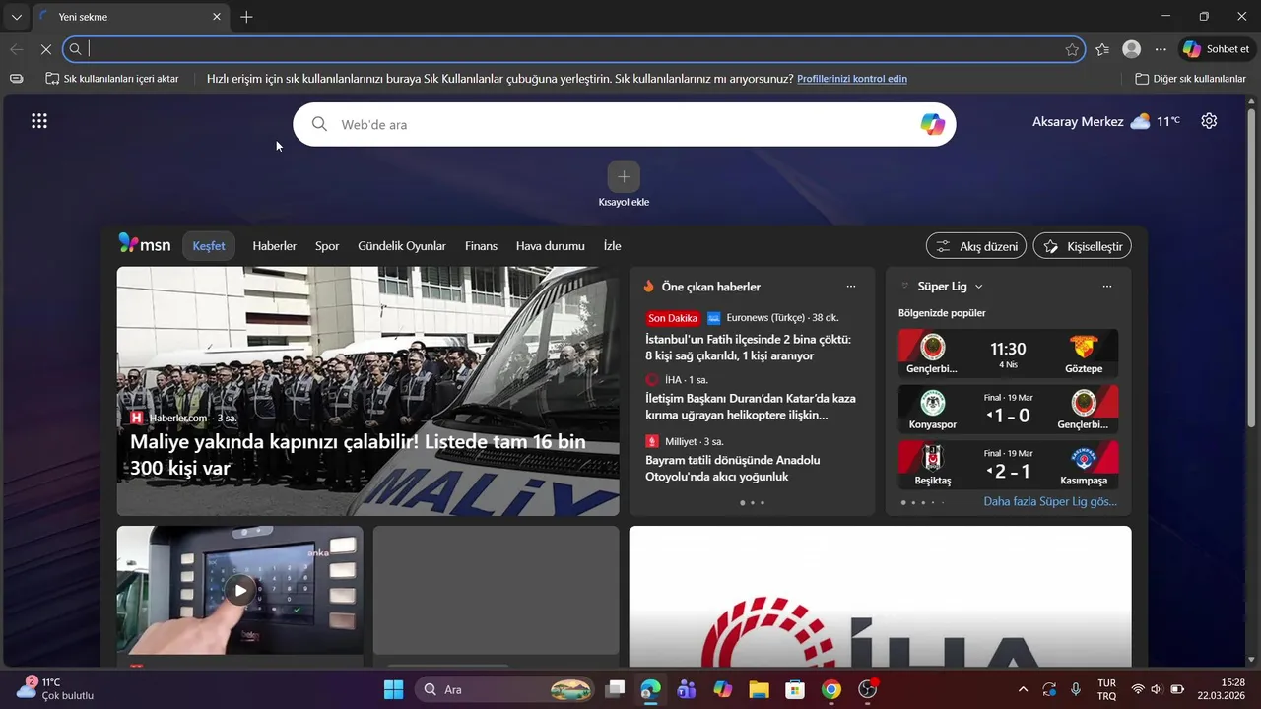Screen dimensions: 1261x709
Task: Open Süper Lig card options menu
Action: [x=1107, y=287]
